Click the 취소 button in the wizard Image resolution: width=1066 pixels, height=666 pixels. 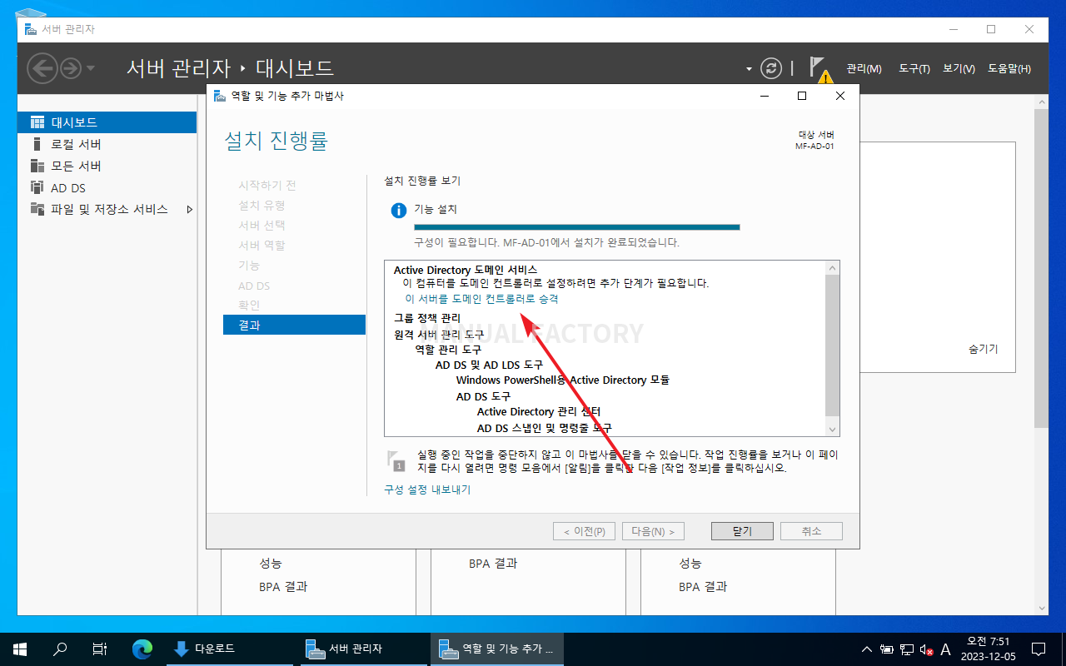(x=811, y=531)
